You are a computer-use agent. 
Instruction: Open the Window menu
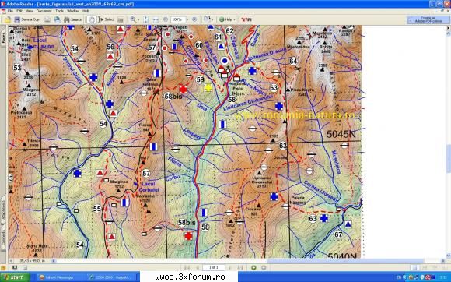pos(73,11)
